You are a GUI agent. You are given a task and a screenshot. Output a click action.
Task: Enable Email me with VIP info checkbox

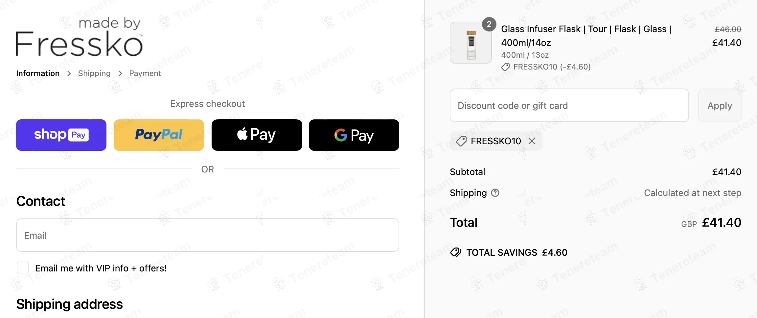click(23, 268)
